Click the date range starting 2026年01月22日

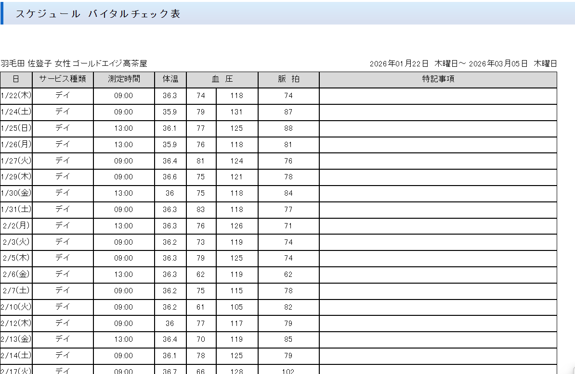[x=463, y=63]
